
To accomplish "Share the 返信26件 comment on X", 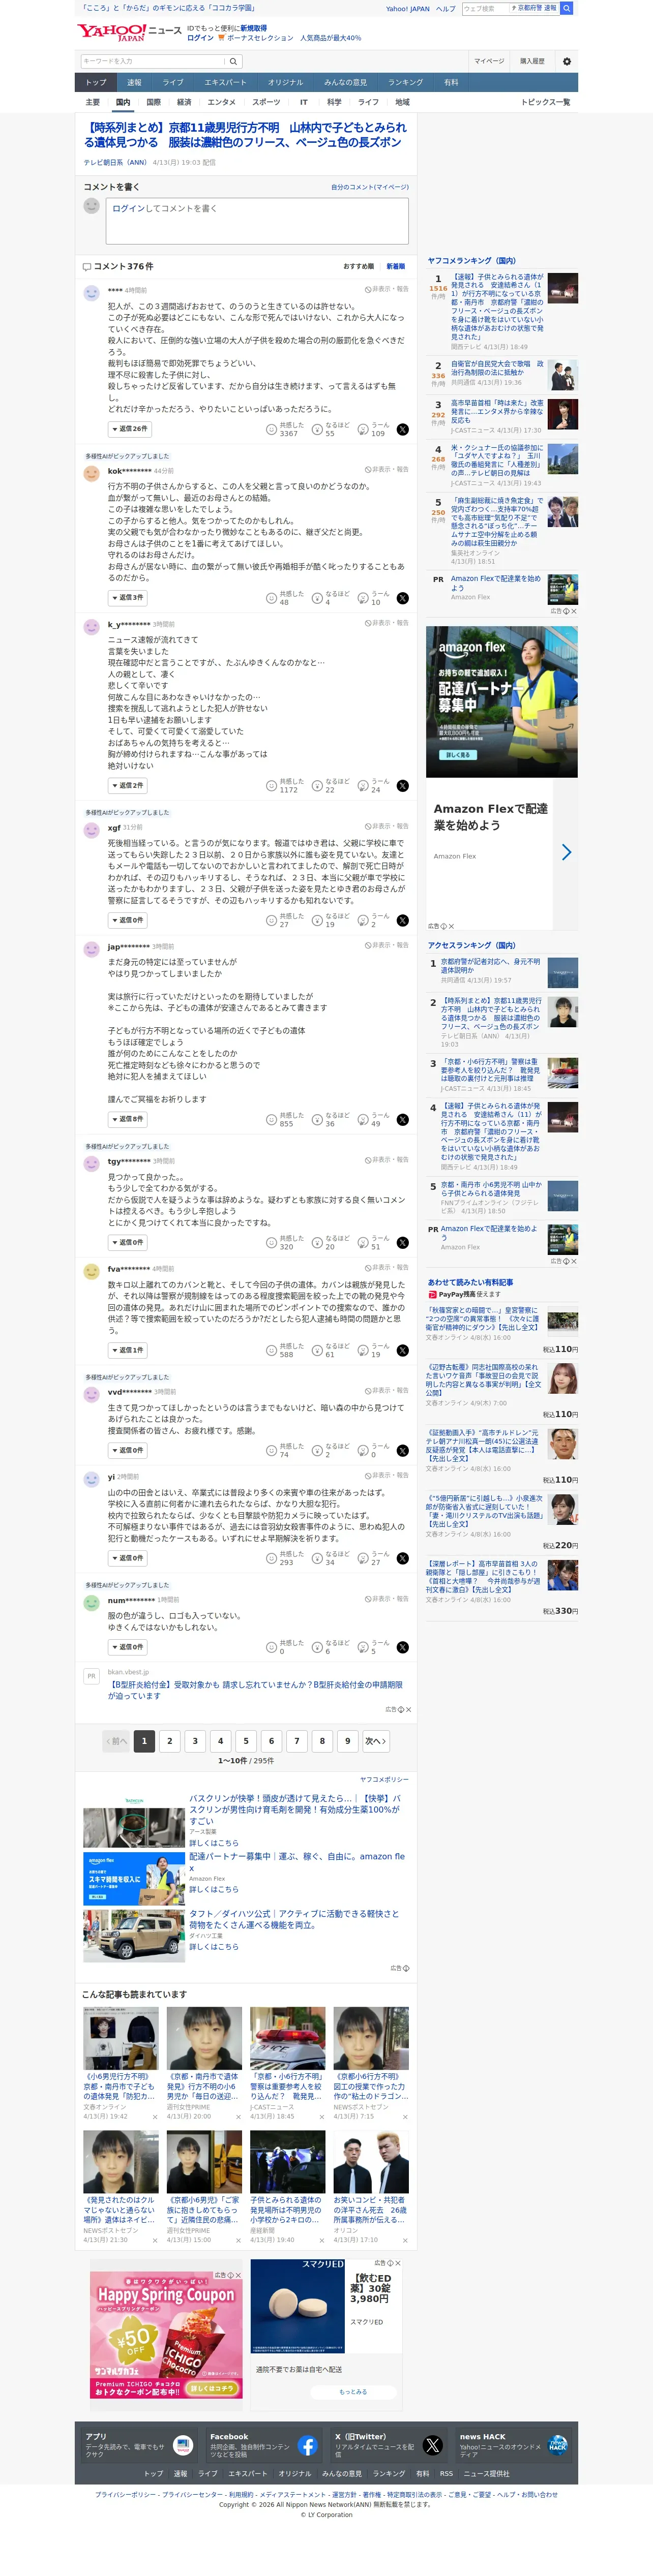I will [402, 429].
